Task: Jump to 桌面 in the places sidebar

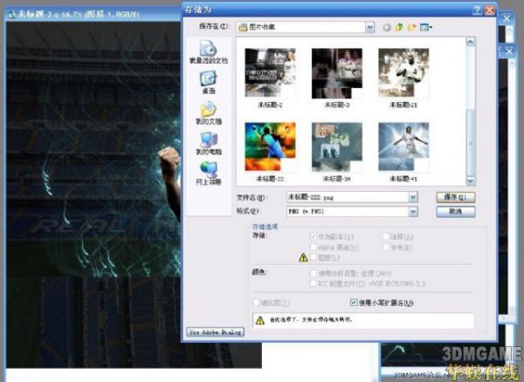Action: [209, 82]
